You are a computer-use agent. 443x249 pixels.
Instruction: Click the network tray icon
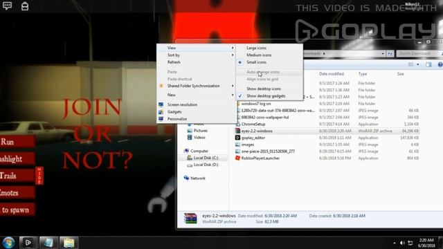410,243
